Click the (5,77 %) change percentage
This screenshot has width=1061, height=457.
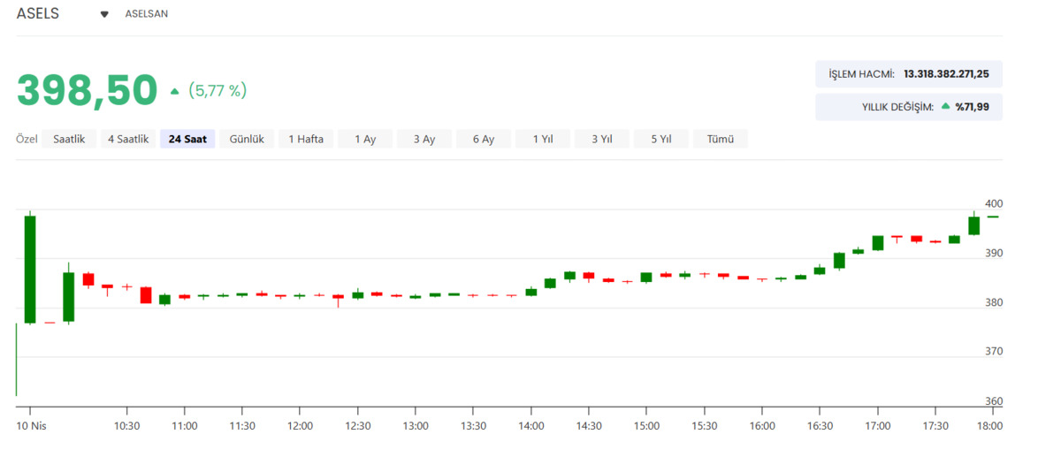(x=218, y=90)
